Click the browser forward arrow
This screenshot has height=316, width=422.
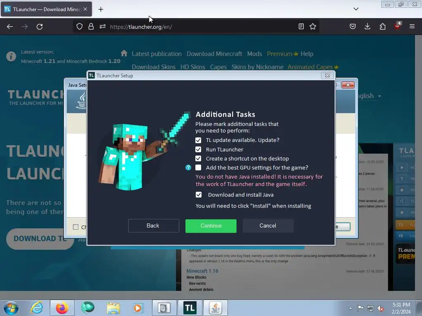25,27
